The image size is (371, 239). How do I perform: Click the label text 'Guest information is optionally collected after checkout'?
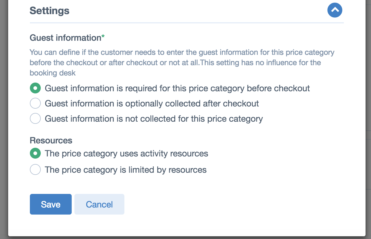(152, 103)
